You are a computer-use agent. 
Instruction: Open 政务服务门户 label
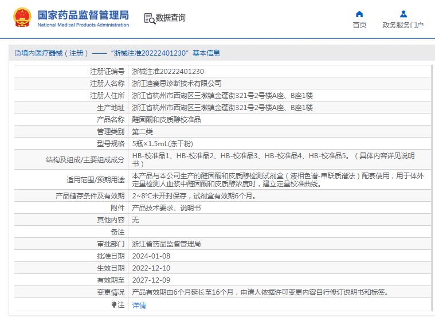(403, 25)
